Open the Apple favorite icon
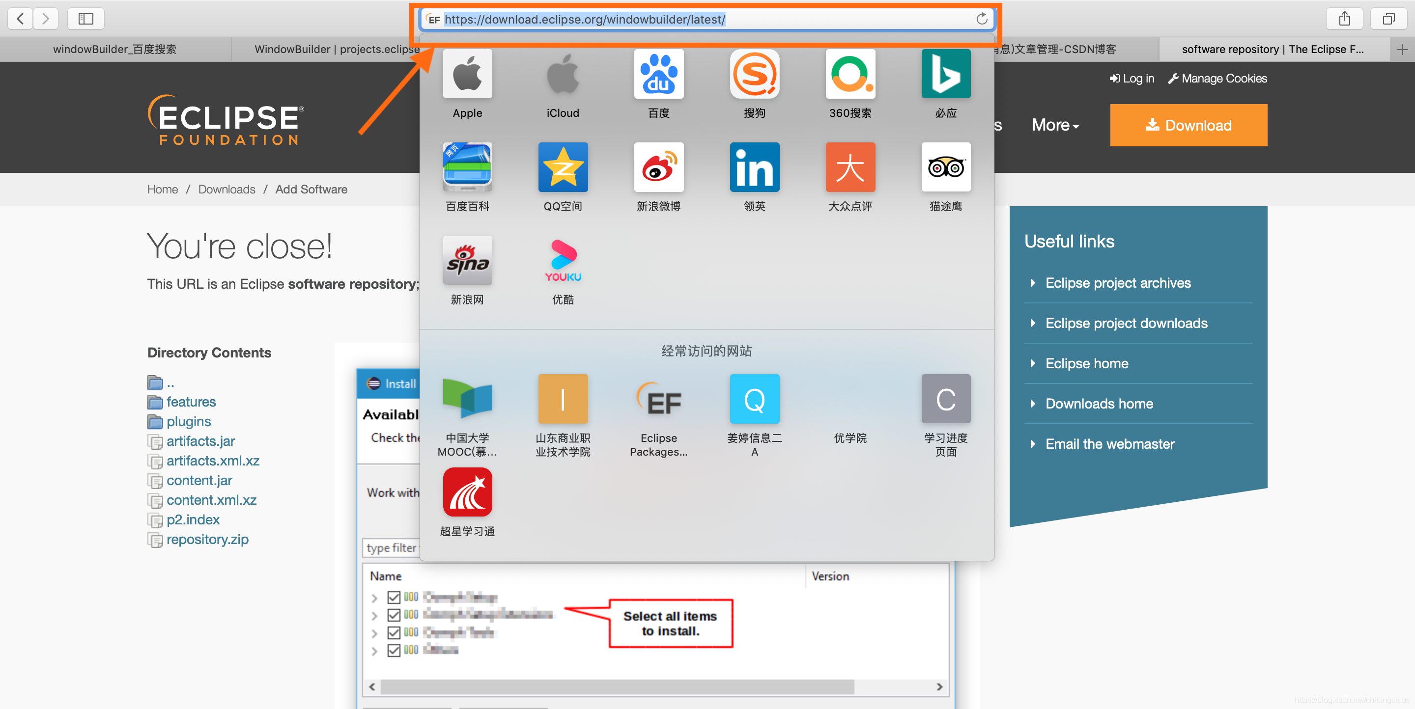Image resolution: width=1415 pixels, height=709 pixels. [467, 74]
